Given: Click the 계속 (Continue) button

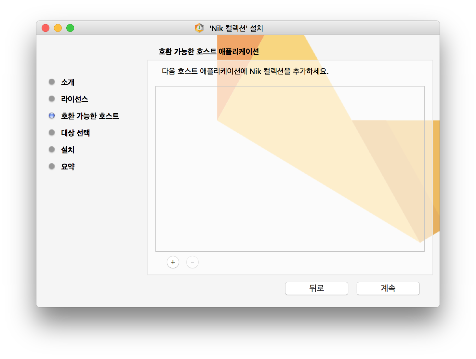Looking at the screenshot, I should pos(388,288).
